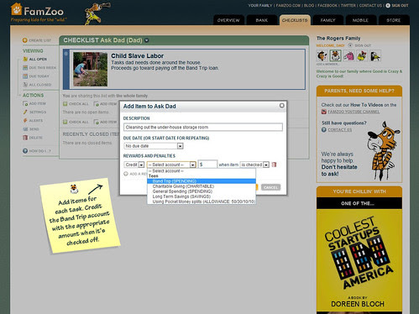Open the No due date dropdown
The width and height of the screenshot is (419, 314).
[180, 146]
